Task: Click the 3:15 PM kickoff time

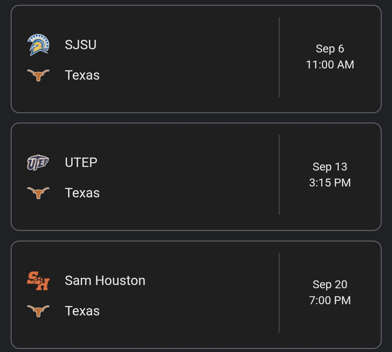Action: (x=330, y=183)
